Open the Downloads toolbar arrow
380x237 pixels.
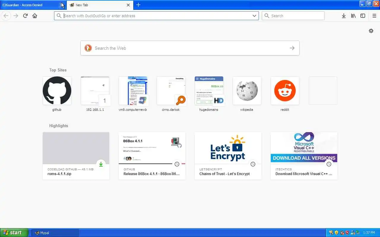tap(343, 16)
